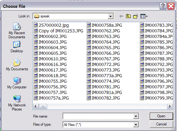Expand the File name dropdown arrow

(136, 116)
